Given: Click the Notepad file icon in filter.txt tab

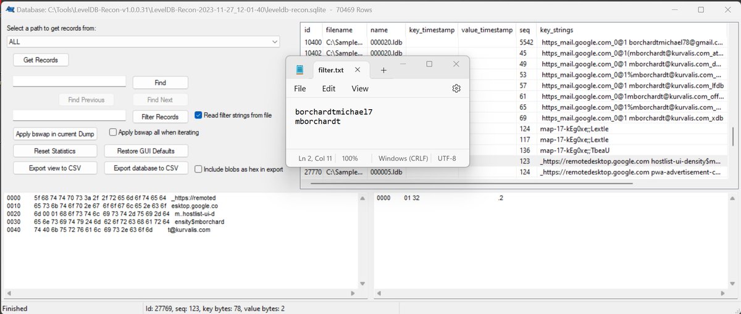Looking at the screenshot, I should [x=300, y=70].
